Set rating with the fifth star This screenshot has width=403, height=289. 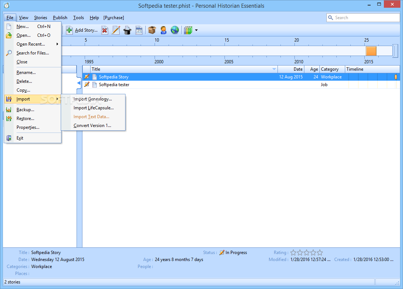tap(320, 253)
